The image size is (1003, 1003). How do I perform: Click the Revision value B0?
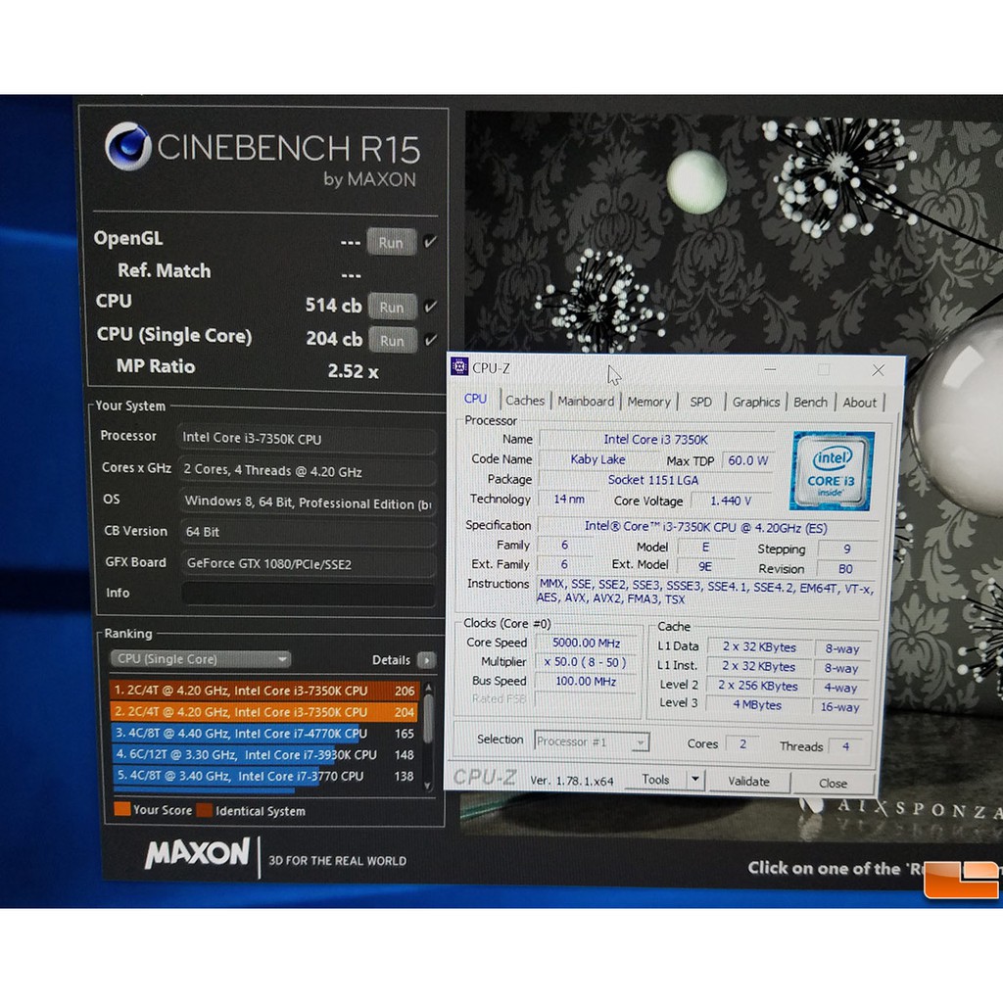pyautogui.click(x=845, y=569)
